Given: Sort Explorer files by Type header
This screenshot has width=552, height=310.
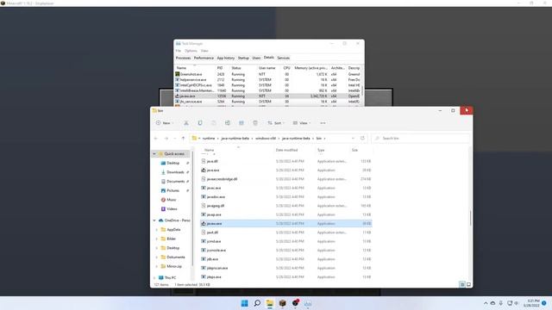Looking at the screenshot, I should [321, 150].
